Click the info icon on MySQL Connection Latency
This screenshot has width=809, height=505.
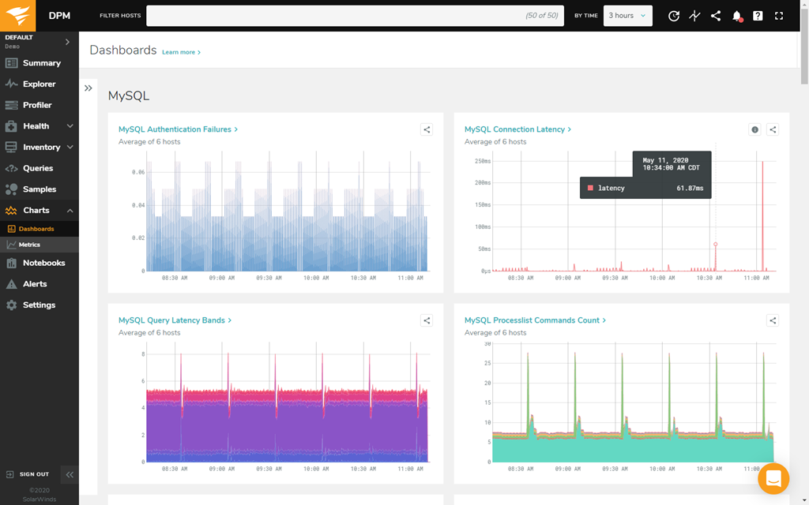(754, 129)
